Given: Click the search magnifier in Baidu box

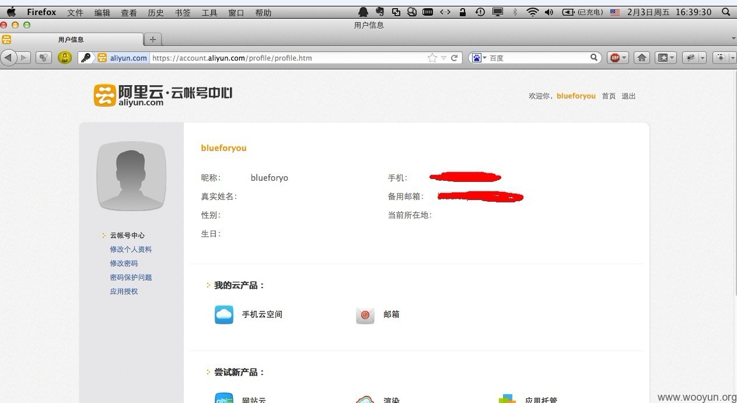Looking at the screenshot, I should click(x=594, y=57).
